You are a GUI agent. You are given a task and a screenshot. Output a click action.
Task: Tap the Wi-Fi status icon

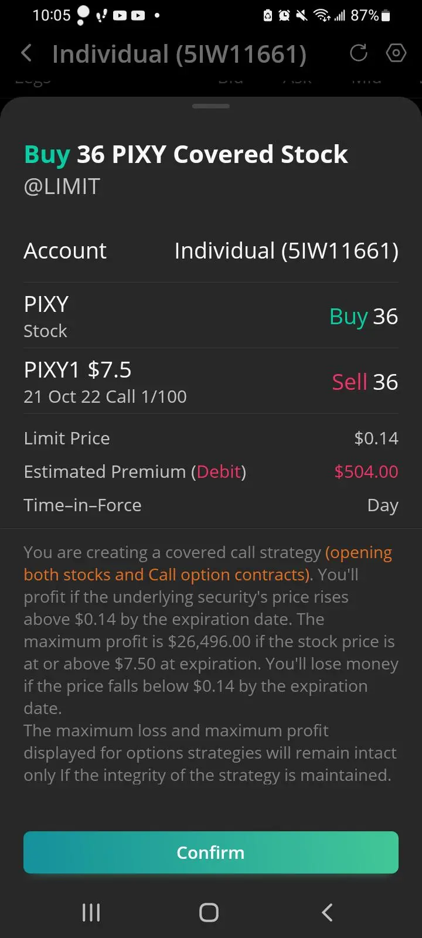(x=321, y=16)
